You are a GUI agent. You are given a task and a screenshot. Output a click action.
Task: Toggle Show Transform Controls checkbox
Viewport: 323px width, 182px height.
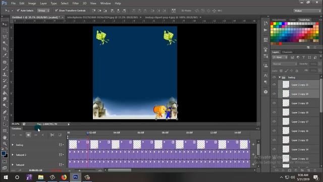(x=56, y=10)
